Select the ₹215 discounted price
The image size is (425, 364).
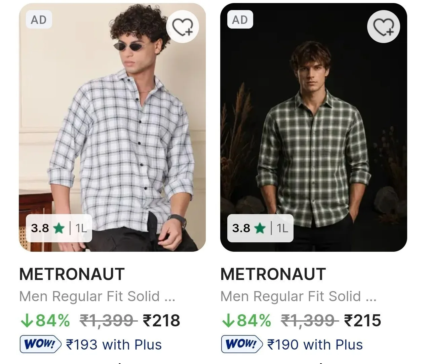(x=362, y=320)
